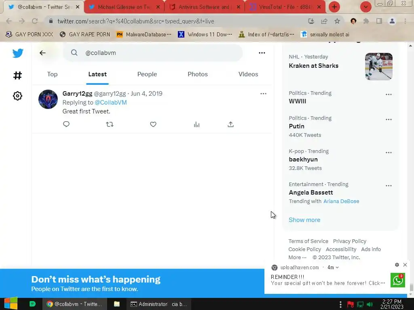414x310 pixels.
Task: Click the WhatsApp icon in the notification
Action: (x=398, y=280)
